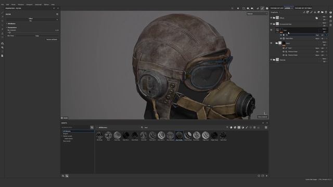Switch assets panel to grid view
The height and width of the screenshot is (187, 333).
tap(266, 127)
